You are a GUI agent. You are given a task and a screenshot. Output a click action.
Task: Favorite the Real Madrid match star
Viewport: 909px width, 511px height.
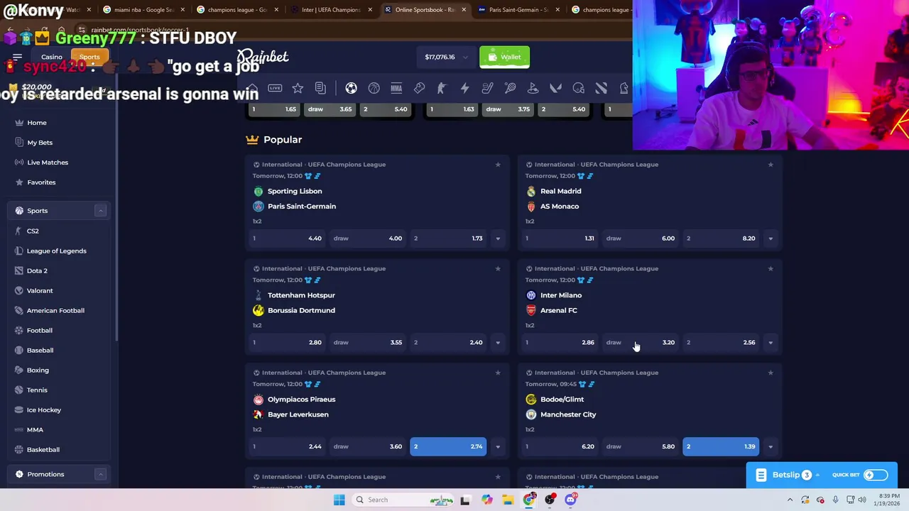[771, 165]
